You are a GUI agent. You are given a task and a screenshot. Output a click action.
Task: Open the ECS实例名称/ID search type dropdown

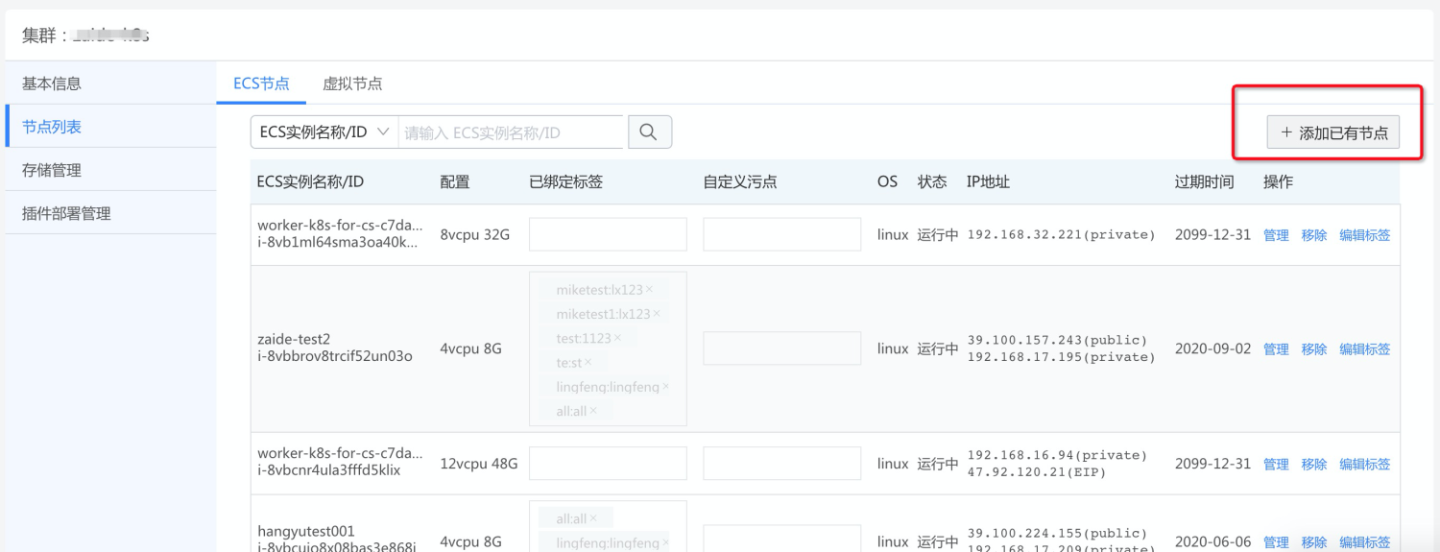324,132
